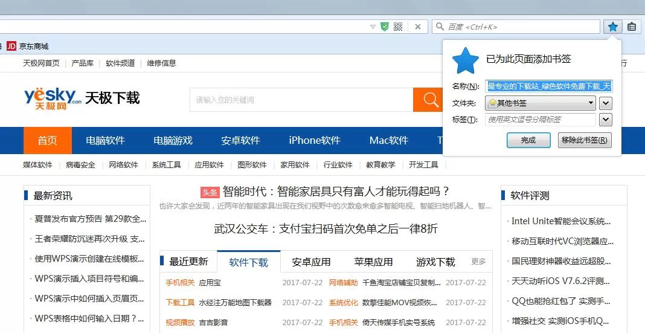Viewport: 645px width, 333px height.
Task: Click the 下载工具 category tag
Action: coord(180,303)
